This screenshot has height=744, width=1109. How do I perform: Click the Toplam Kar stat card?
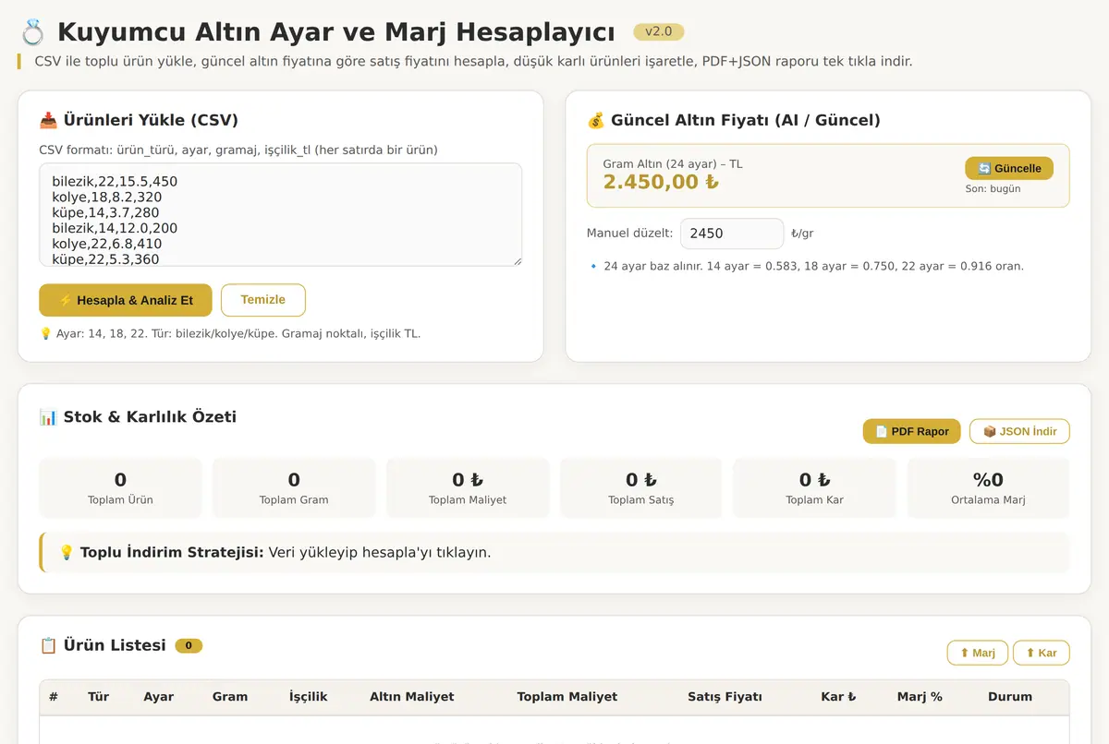point(815,488)
